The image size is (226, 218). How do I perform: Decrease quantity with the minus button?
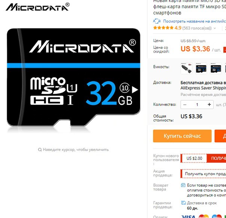pyautogui.click(x=185, y=105)
